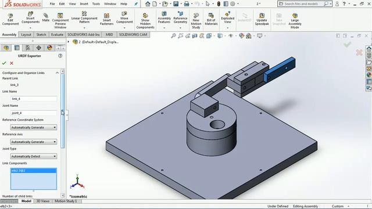Click the Isometric view label
This screenshot has width=372, height=209.
pyautogui.click(x=78, y=196)
